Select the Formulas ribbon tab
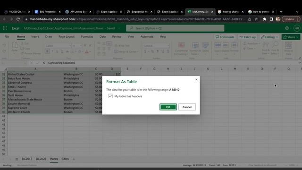The height and width of the screenshot is (170, 302). click(87, 37)
